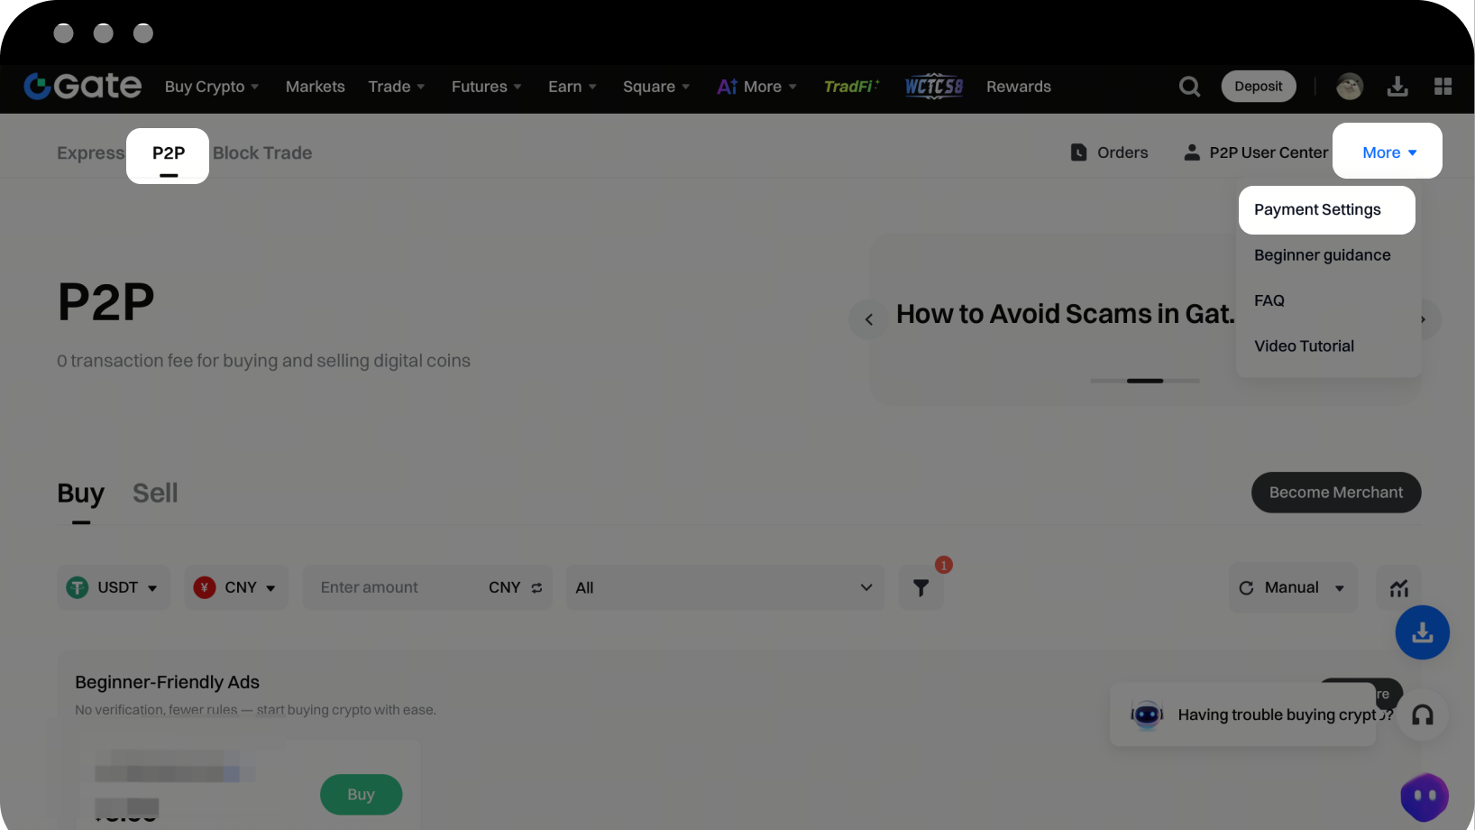Open the market chart icon
1475x830 pixels.
[x=1398, y=588]
